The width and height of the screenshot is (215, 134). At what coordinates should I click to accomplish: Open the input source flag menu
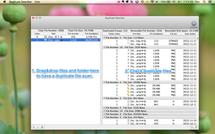174,2
